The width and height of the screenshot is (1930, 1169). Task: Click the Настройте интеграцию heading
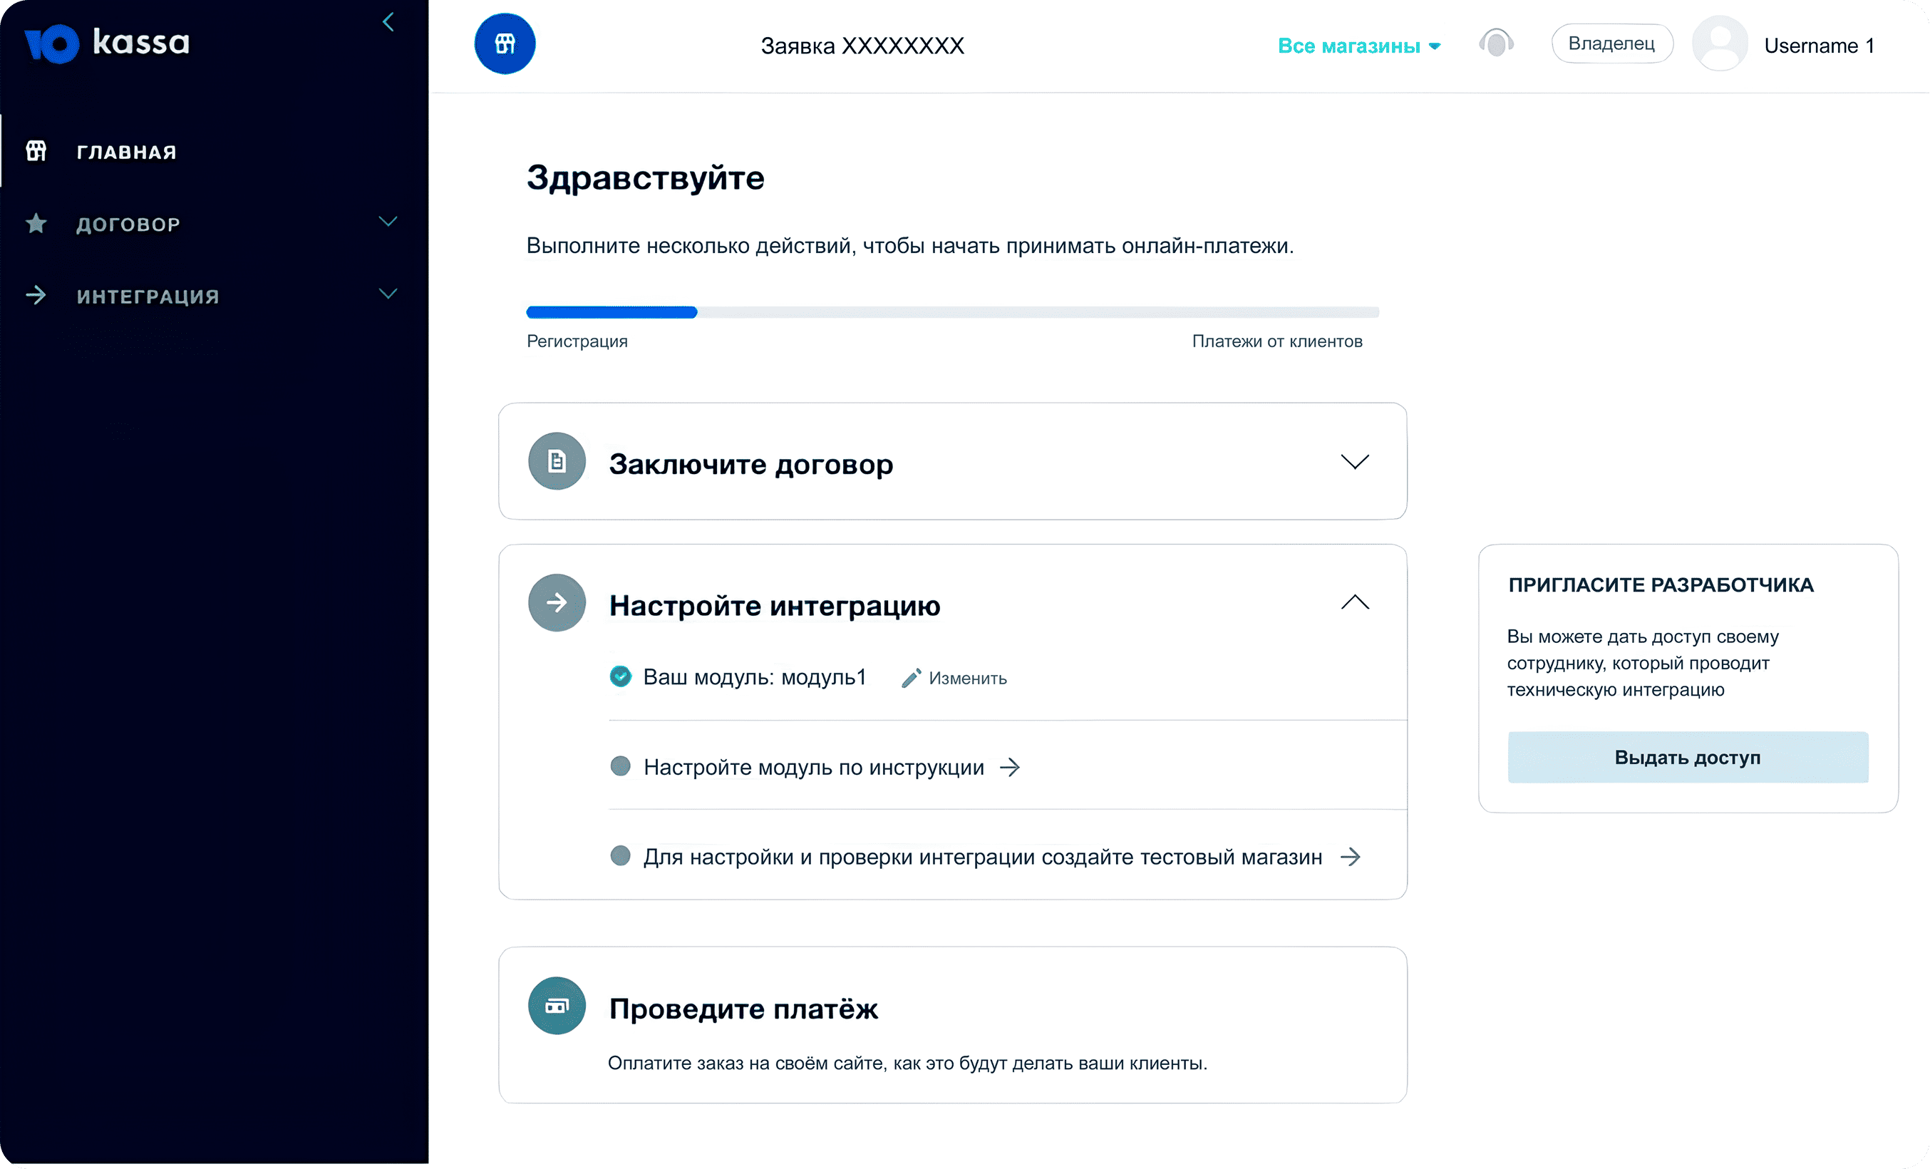click(775, 606)
